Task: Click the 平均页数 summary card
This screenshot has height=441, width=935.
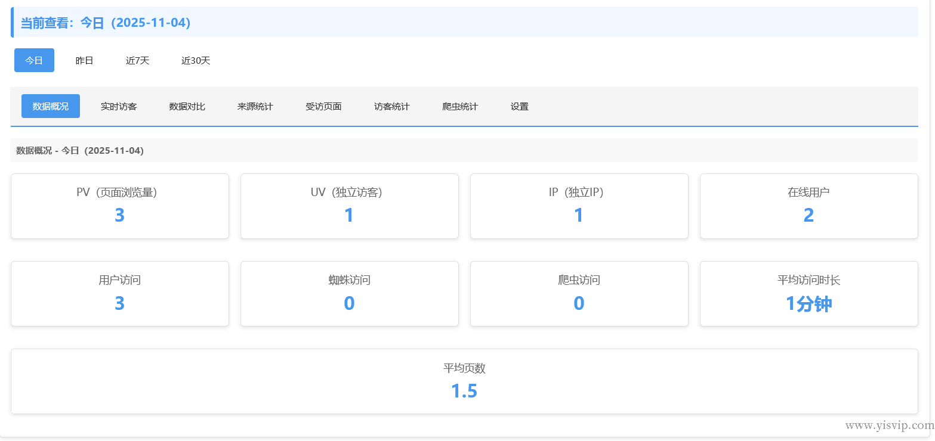Action: (464, 381)
